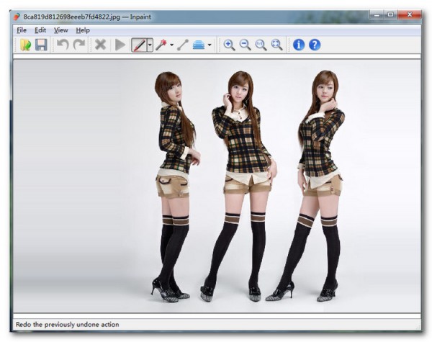Expand the Magic Wand dropdown arrow
Screen dimensions: 432x342
(x=171, y=45)
